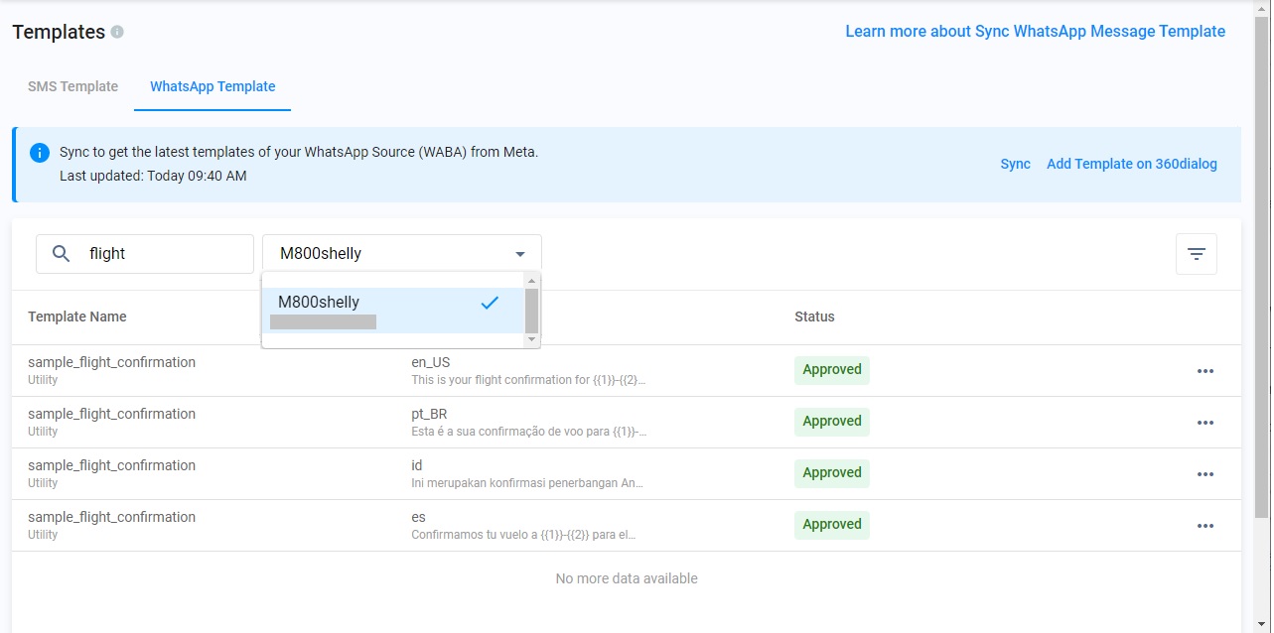Select the WhatsApp Template tab
1274x633 pixels.
[x=212, y=86]
